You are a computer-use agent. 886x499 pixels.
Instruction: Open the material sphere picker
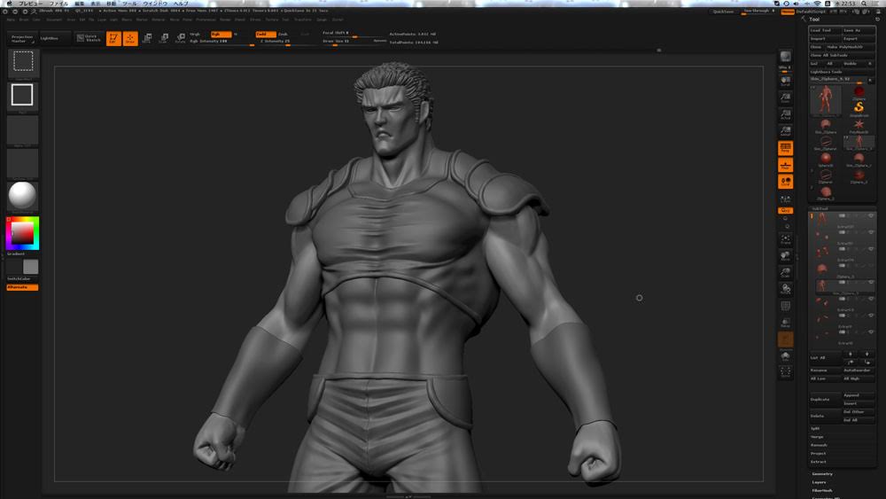[22, 196]
